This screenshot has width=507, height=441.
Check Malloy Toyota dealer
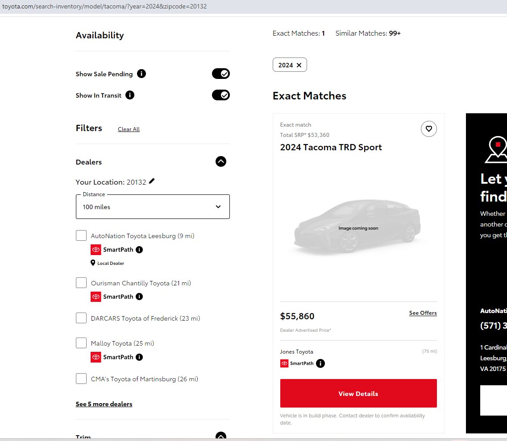81,343
